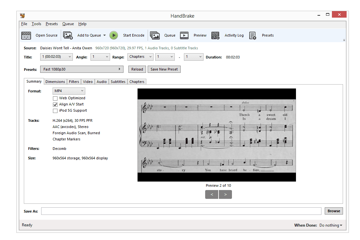Image resolution: width=360 pixels, height=240 pixels.
Task: Expand the Format MP4 dropdown
Action: pos(69,91)
